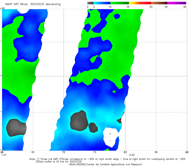189x166 pixels.
Task: Click the "90" longitude axis label
Action: [187, 152]
